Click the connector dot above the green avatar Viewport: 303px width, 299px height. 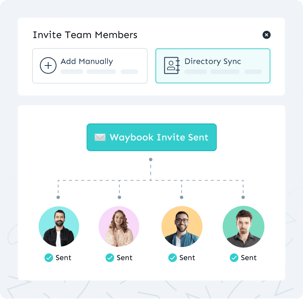pos(243,197)
